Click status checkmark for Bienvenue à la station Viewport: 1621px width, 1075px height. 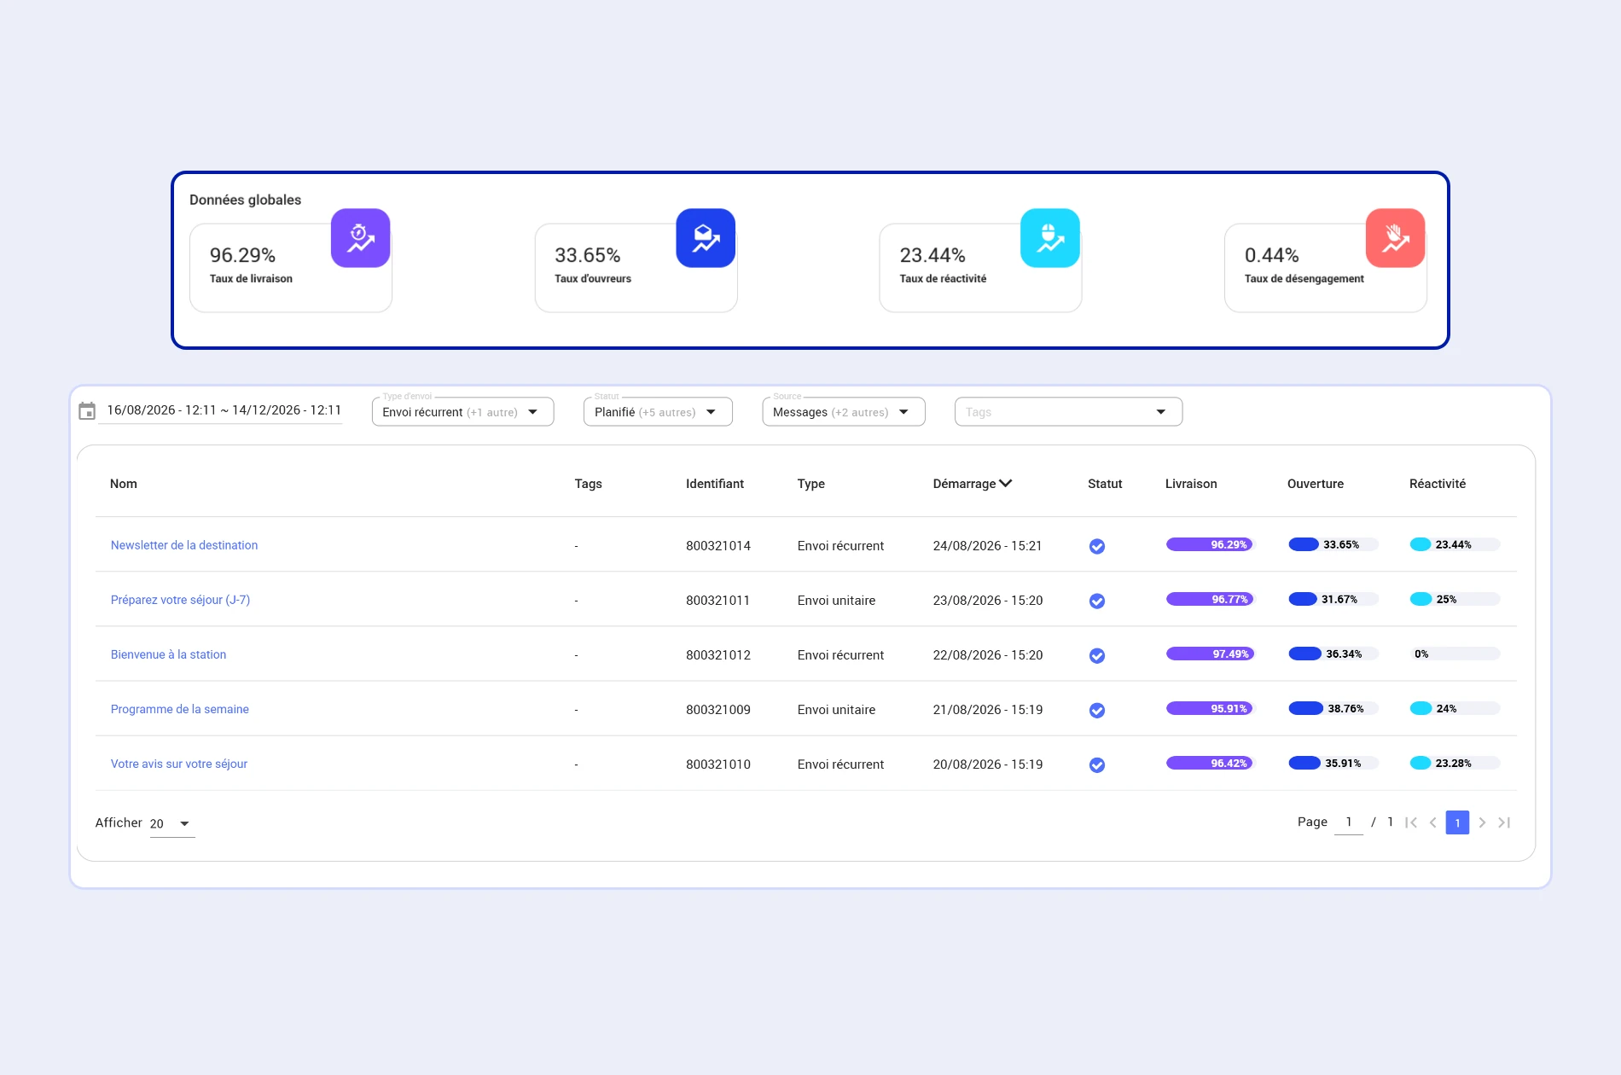[1097, 655]
